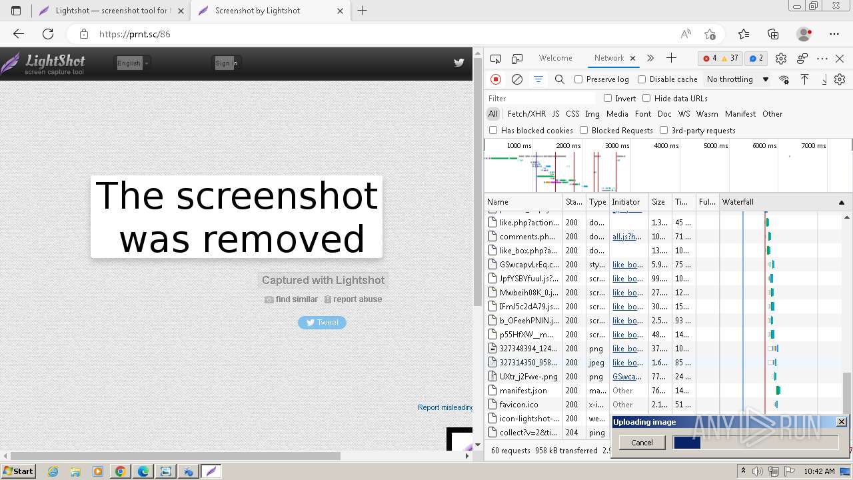Click the export HAR download icon
The height and width of the screenshot is (480, 853).
pyautogui.click(x=824, y=79)
